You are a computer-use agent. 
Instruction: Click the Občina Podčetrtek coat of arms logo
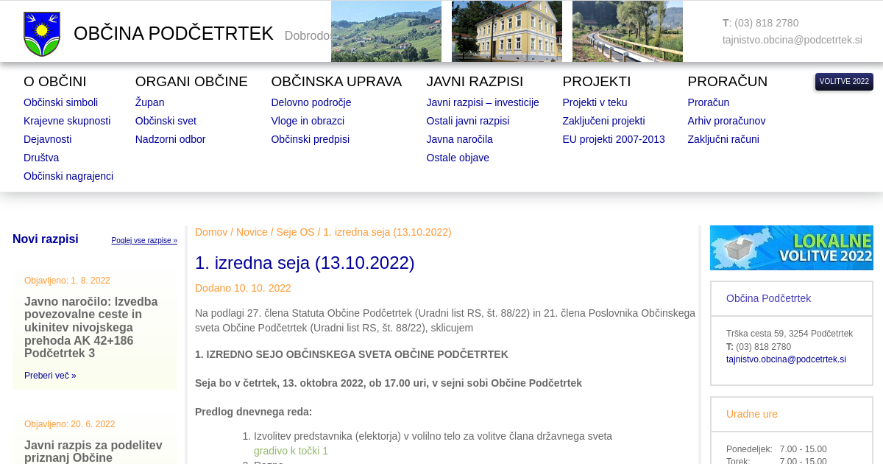click(42, 34)
